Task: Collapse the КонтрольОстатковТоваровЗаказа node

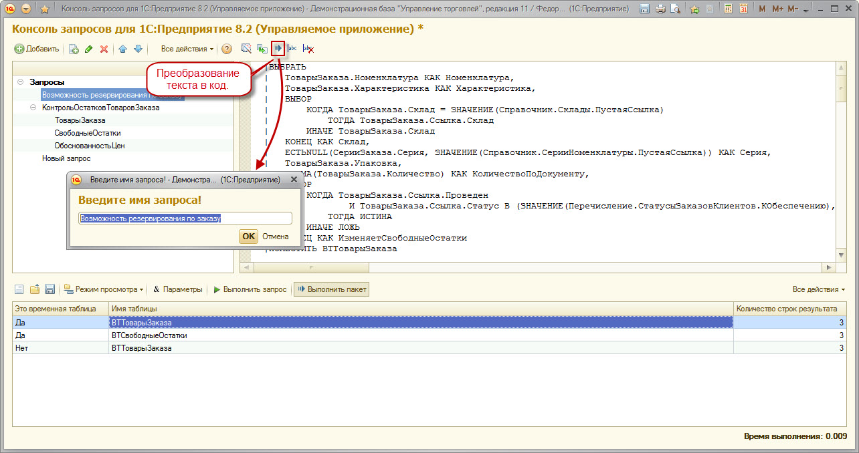Action: 33,108
